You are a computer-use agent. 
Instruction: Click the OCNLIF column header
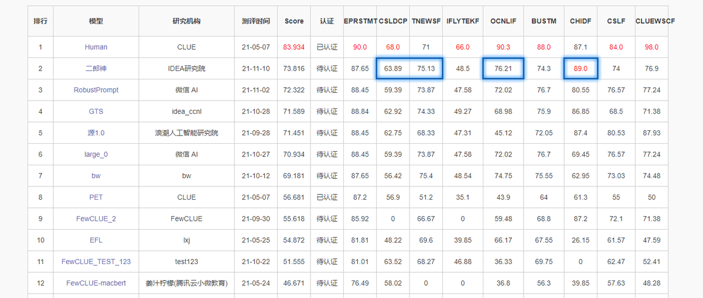[x=503, y=21]
